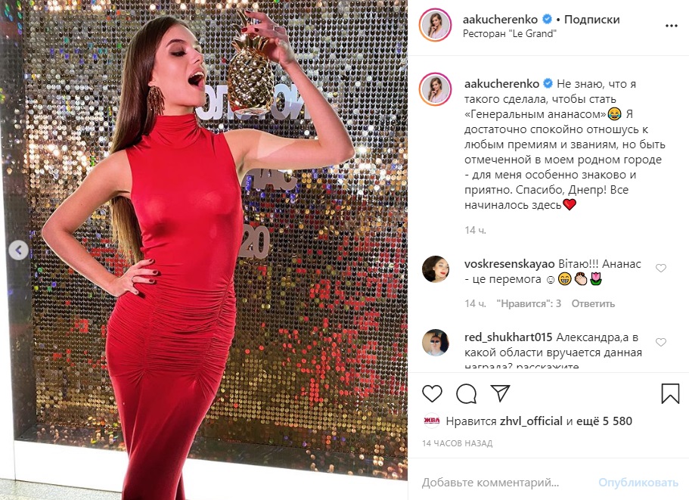Open the comment bubble icon

tap(466, 393)
